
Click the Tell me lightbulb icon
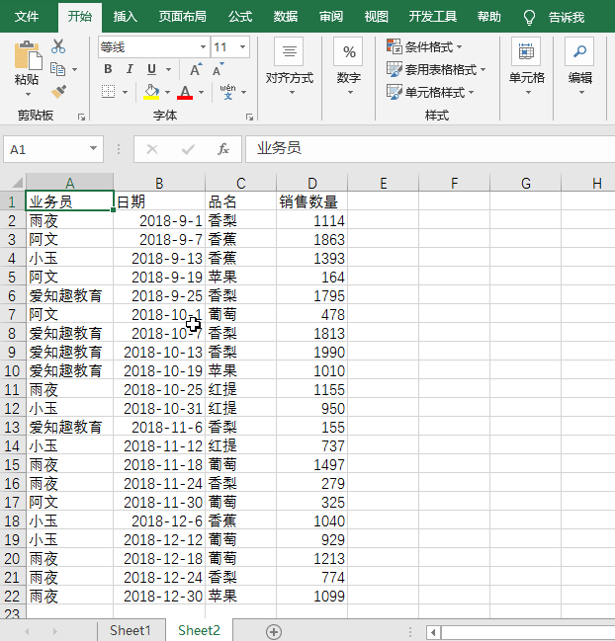(529, 17)
